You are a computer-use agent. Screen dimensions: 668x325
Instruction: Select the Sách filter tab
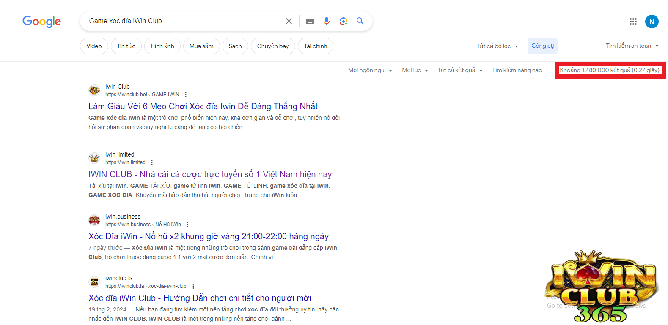(x=235, y=46)
